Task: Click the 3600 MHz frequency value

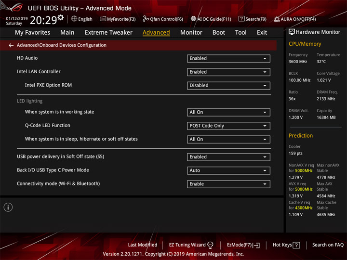Action: click(x=298, y=62)
